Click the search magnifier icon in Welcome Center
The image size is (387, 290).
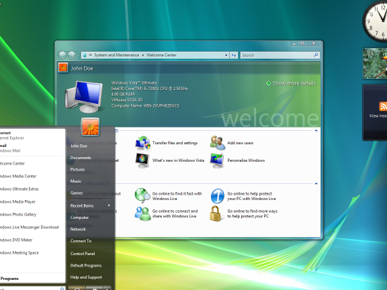coord(316,55)
